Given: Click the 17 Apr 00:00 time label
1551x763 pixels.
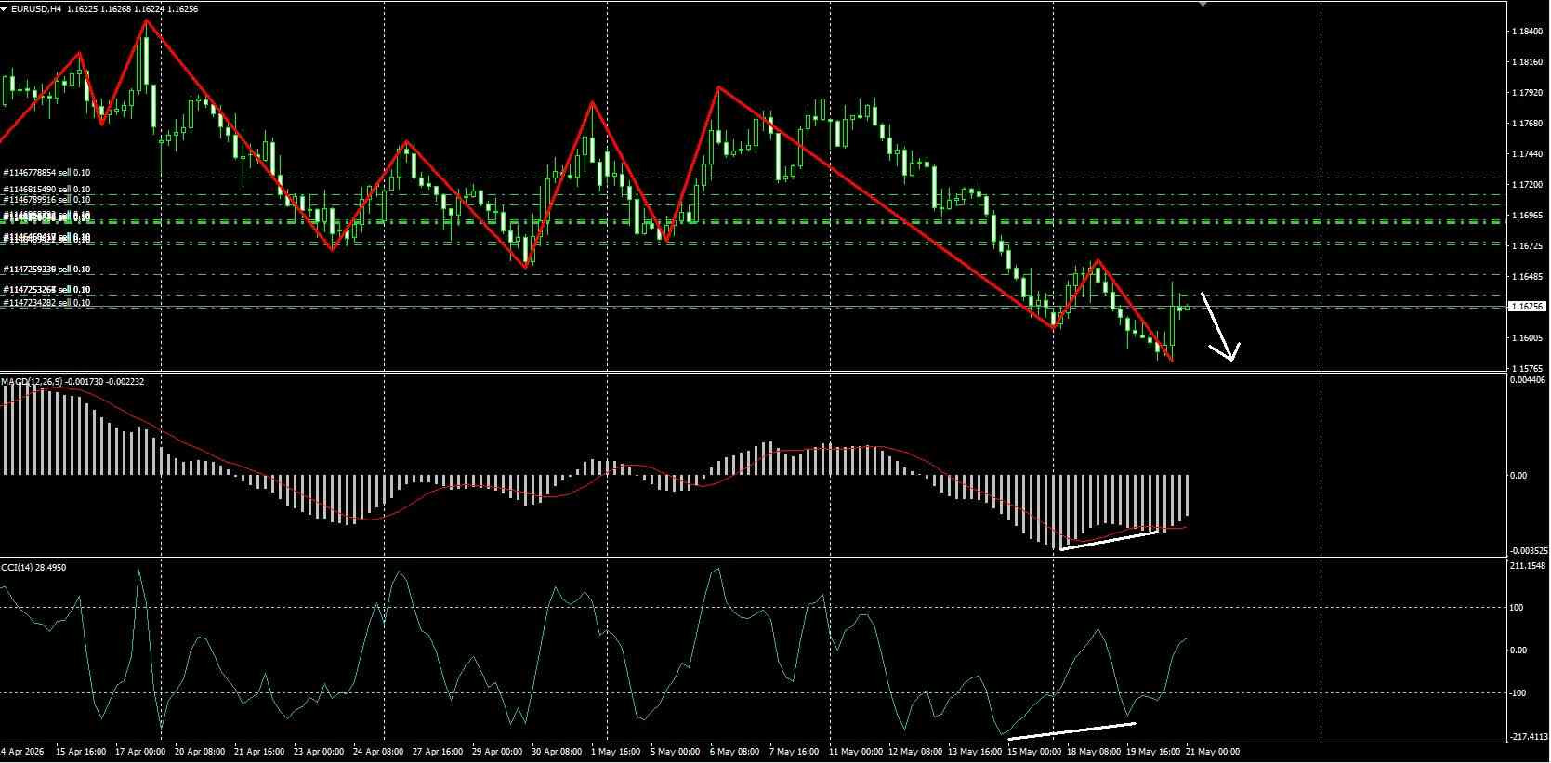Looking at the screenshot, I should [x=141, y=751].
